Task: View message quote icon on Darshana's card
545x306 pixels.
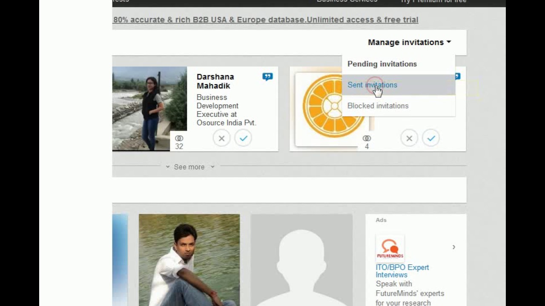Action: pyautogui.click(x=267, y=77)
